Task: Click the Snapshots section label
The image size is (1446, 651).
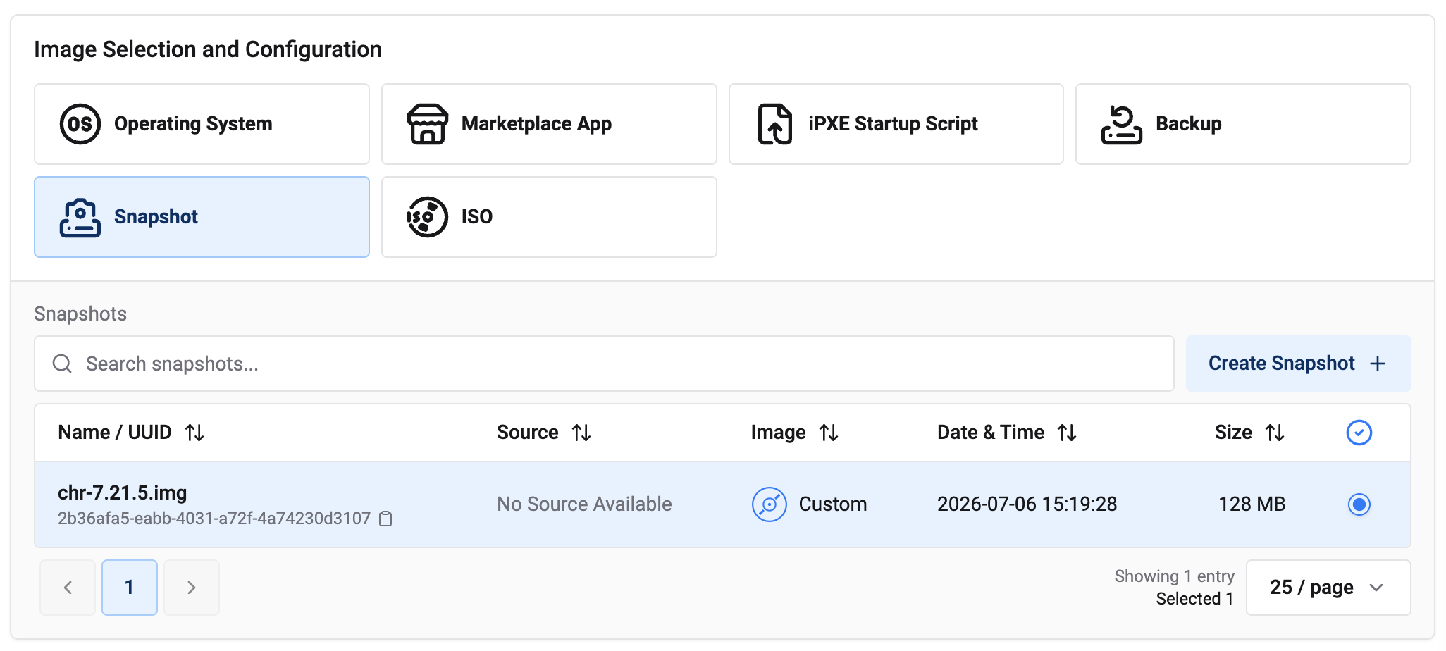Action: pyautogui.click(x=80, y=314)
